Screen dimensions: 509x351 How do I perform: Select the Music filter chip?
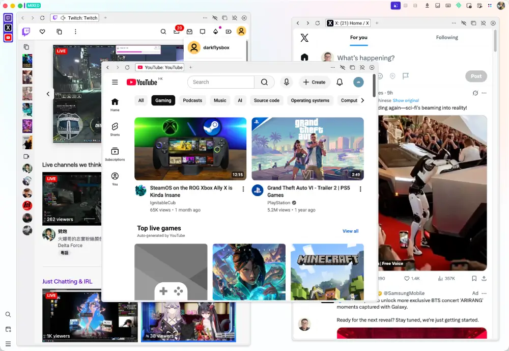coord(220,100)
